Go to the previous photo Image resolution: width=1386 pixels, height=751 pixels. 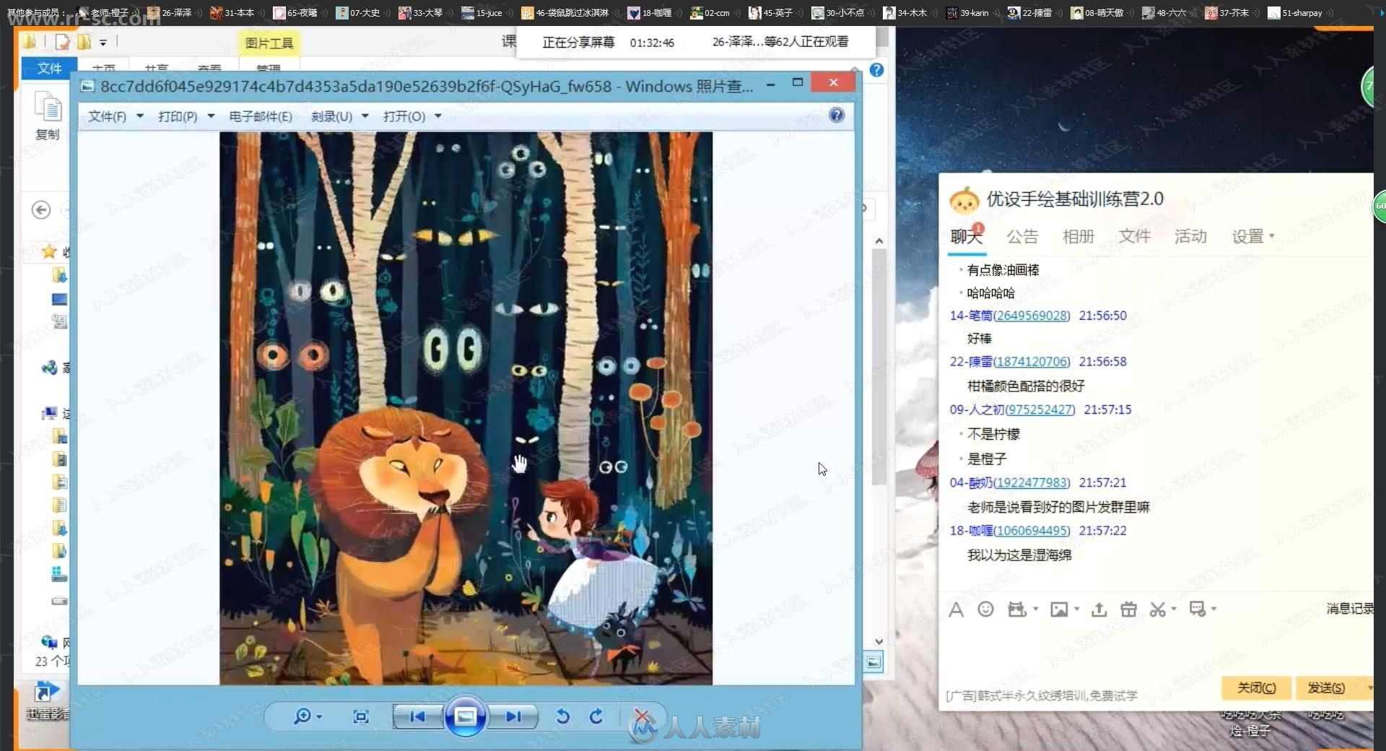tap(417, 716)
